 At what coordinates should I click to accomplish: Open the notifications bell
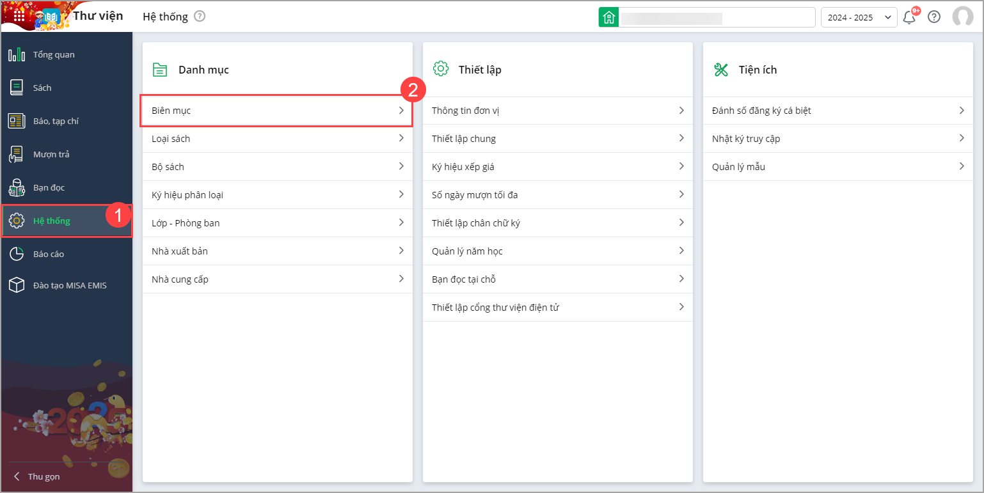coord(909,17)
